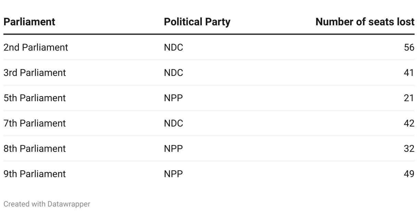Select the 7th Parliament row label
Image resolution: width=418 pixels, height=212 pixels.
click(x=35, y=123)
